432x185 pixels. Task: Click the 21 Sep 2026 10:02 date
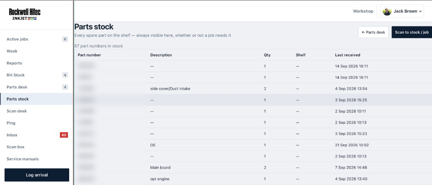(352, 145)
